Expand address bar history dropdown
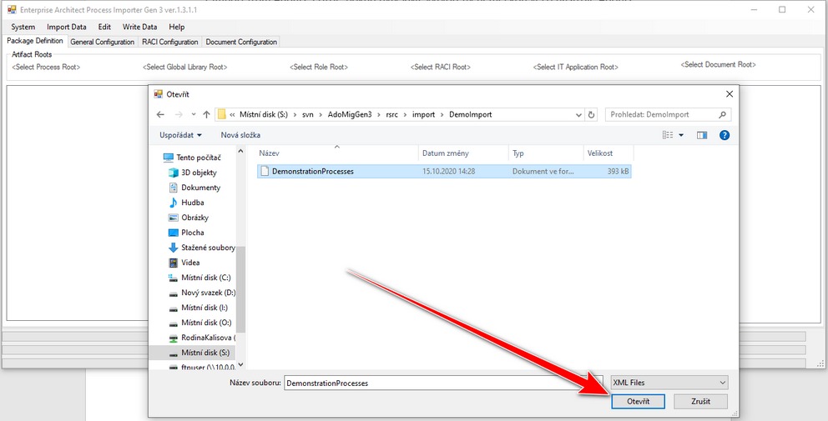This screenshot has width=828, height=421. coord(578,114)
